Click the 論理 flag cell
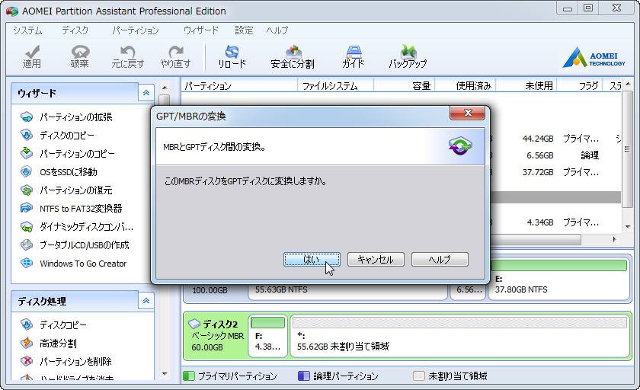 (590, 155)
